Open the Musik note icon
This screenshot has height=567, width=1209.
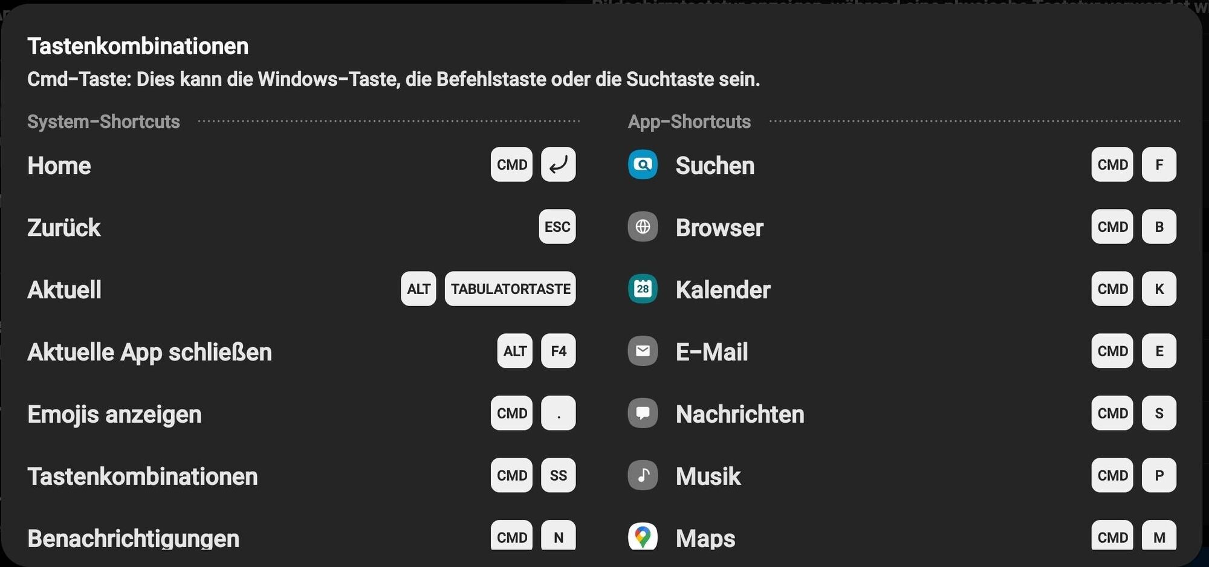point(643,476)
